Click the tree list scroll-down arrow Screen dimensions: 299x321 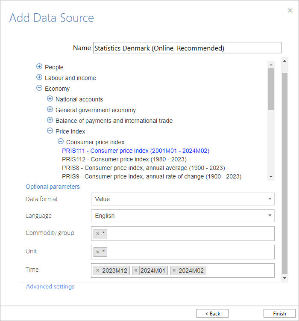coord(271,177)
